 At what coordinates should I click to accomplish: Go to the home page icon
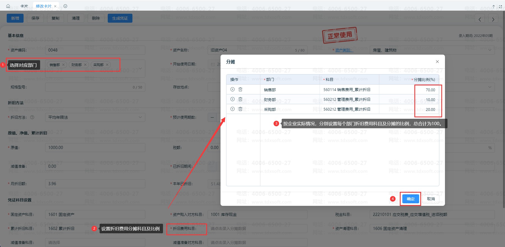pos(8,6)
